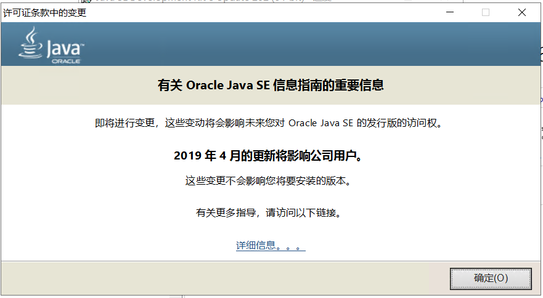Click the heading 有关 Oracle Java SE 信息指南的重要信息
The width and height of the screenshot is (543, 298).
click(x=271, y=86)
